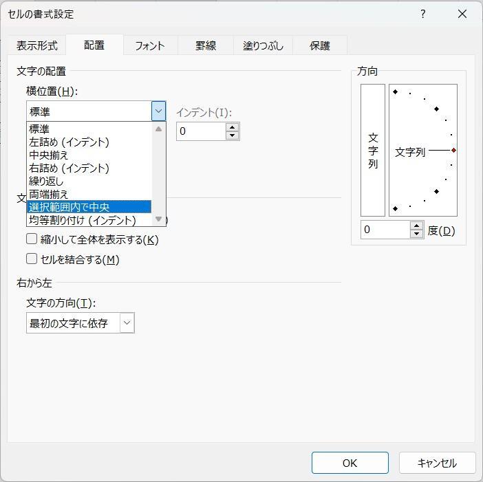The image size is (483, 482).
Task: Click the bottom diamond on orientation dial
Action: tap(396, 209)
